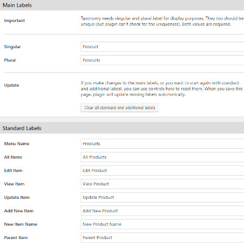Click the Menu Name input field
This screenshot has height=244, width=244.
click(162, 143)
